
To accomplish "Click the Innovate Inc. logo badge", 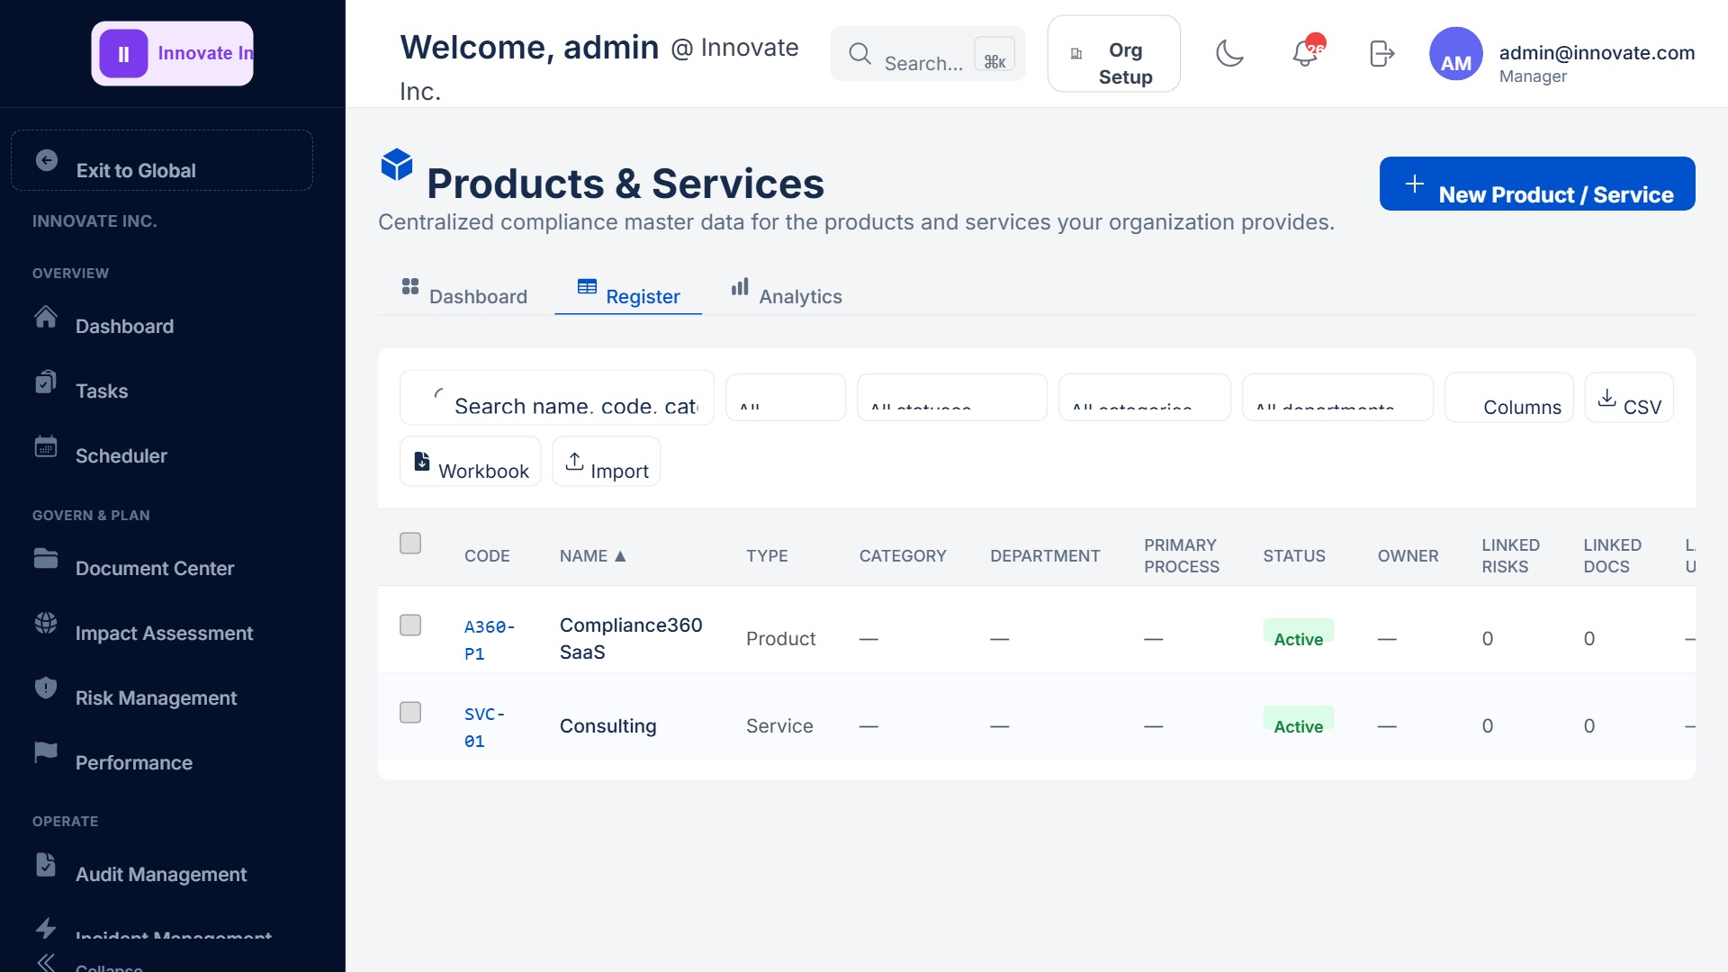I will tap(172, 53).
